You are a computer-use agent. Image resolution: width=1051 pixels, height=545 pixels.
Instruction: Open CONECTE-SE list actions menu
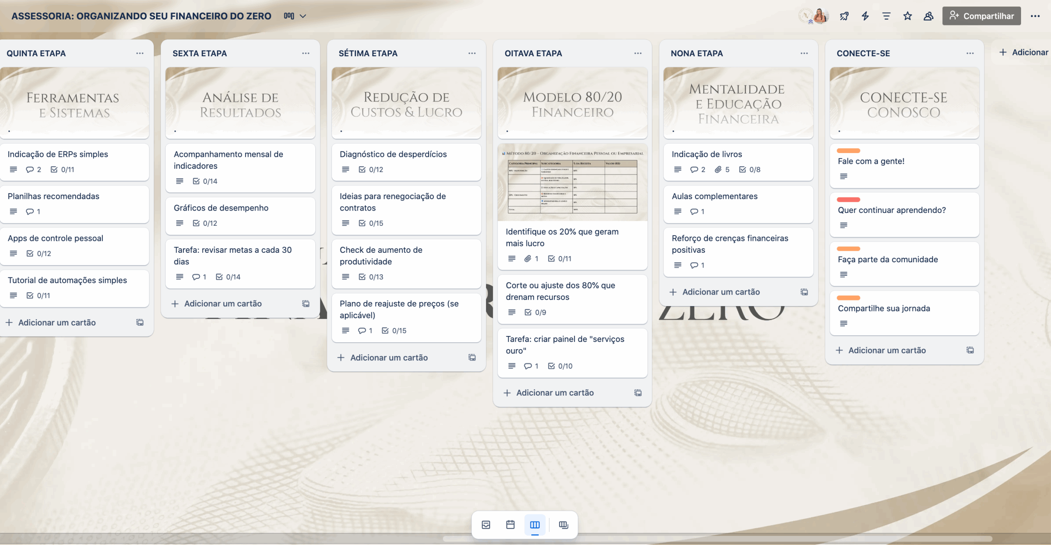[x=970, y=53]
